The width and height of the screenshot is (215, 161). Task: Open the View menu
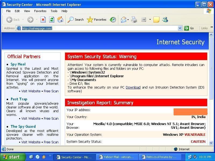pyautogui.click(x=27, y=11)
